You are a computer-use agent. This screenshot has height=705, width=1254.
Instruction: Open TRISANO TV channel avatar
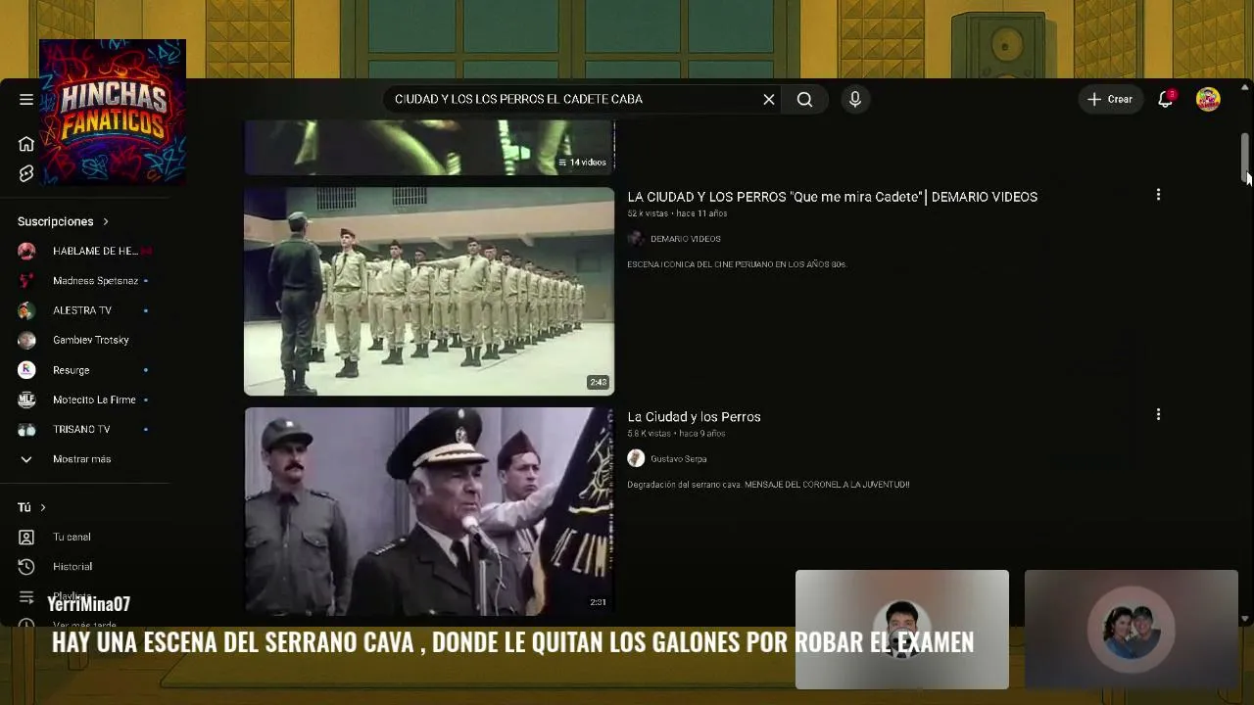pyautogui.click(x=26, y=429)
